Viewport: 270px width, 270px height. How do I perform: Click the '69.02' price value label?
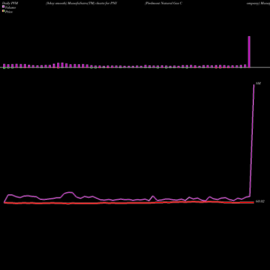click(x=260, y=201)
